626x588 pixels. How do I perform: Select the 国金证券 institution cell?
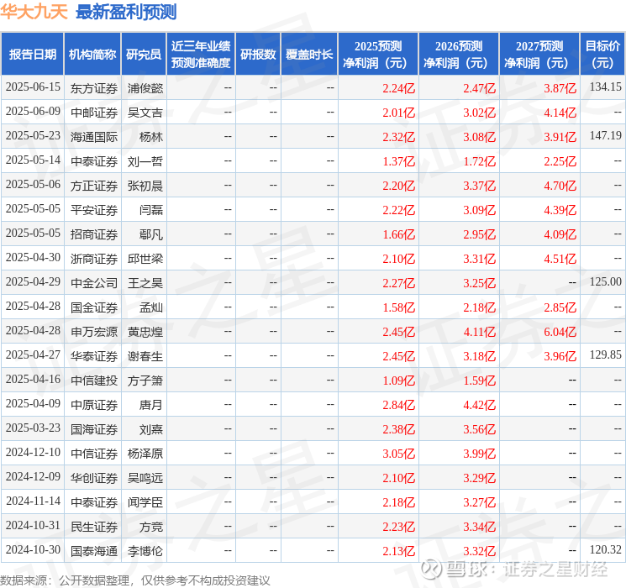pos(94,307)
